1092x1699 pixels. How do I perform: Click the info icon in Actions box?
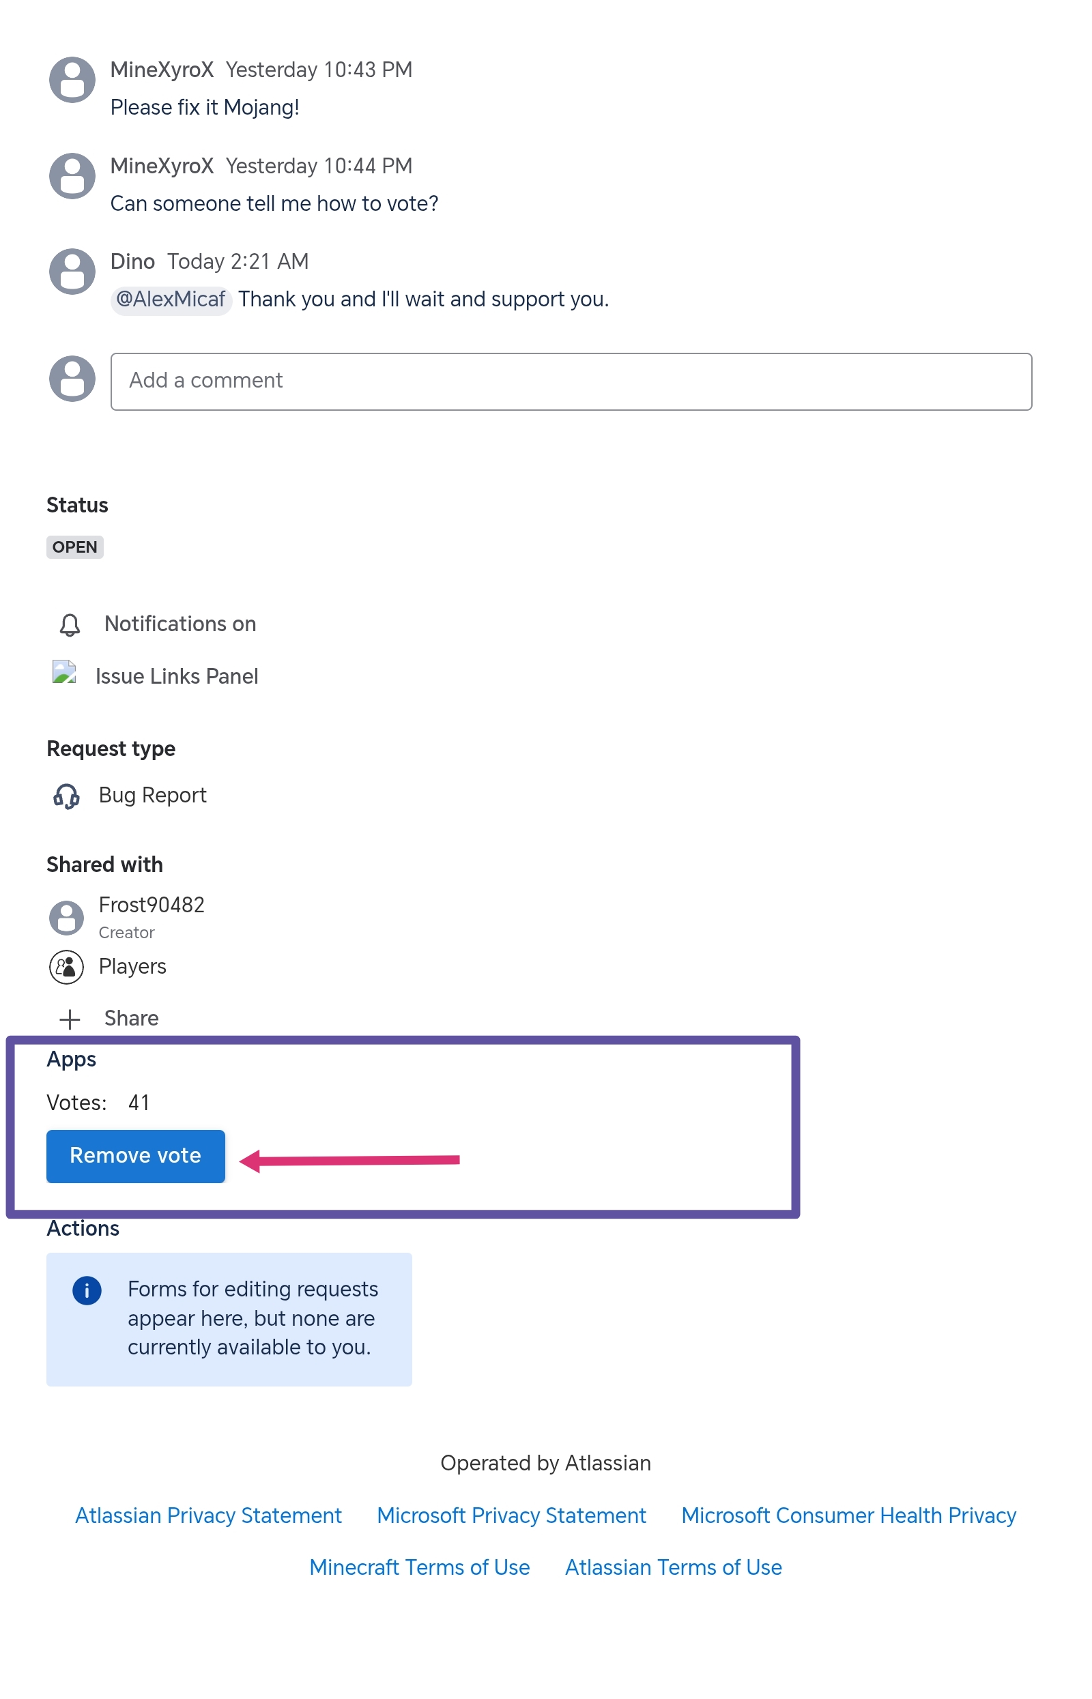coord(87,1290)
